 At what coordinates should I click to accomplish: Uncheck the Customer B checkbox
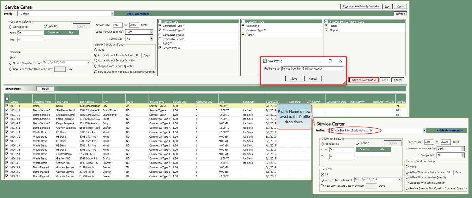pos(243,26)
